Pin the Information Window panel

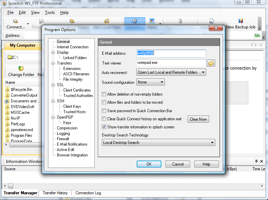(256, 161)
